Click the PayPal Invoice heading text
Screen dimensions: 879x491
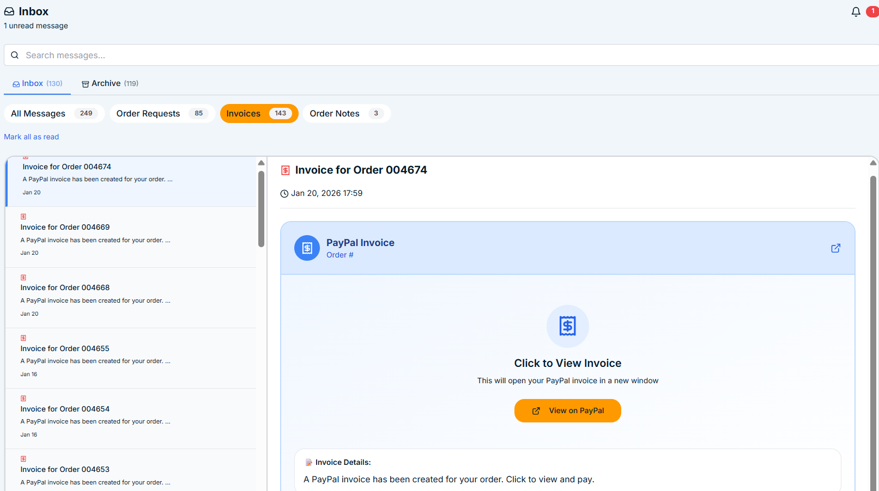point(360,243)
